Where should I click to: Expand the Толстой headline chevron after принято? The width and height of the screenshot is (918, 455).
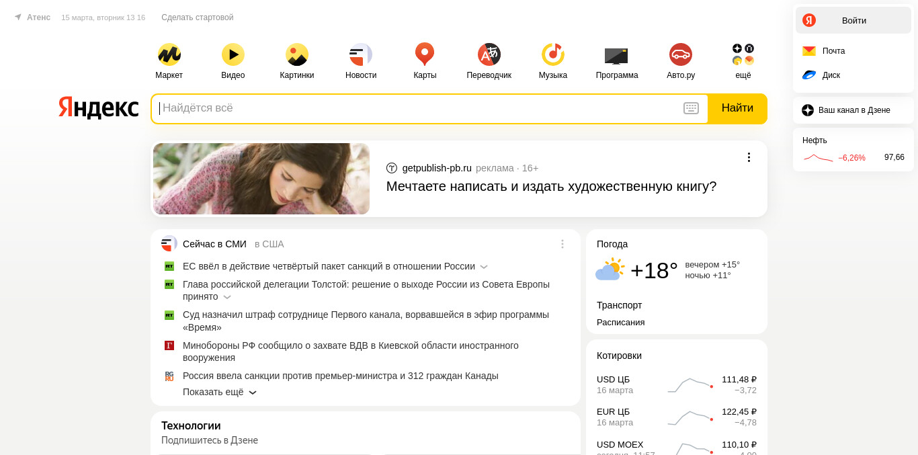coord(227,297)
